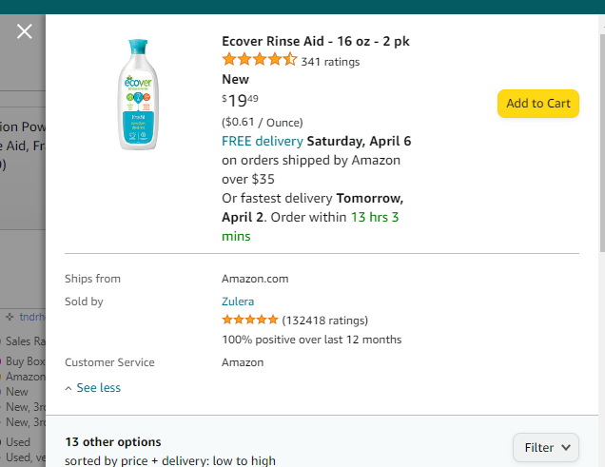This screenshot has height=467, width=605.
Task: Collapse details with See less
Action: point(98,387)
